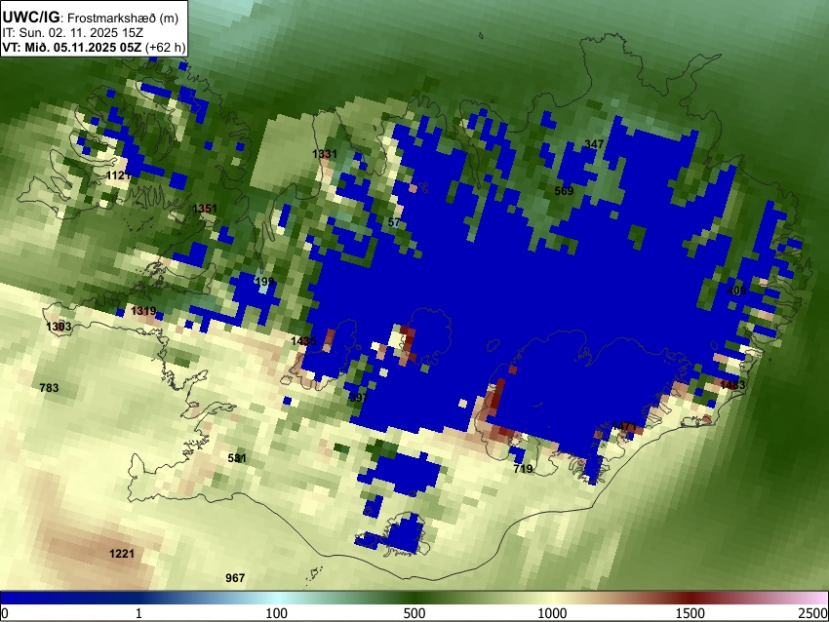Click the map value 1221
This screenshot has width=829, height=622.
coord(122,554)
